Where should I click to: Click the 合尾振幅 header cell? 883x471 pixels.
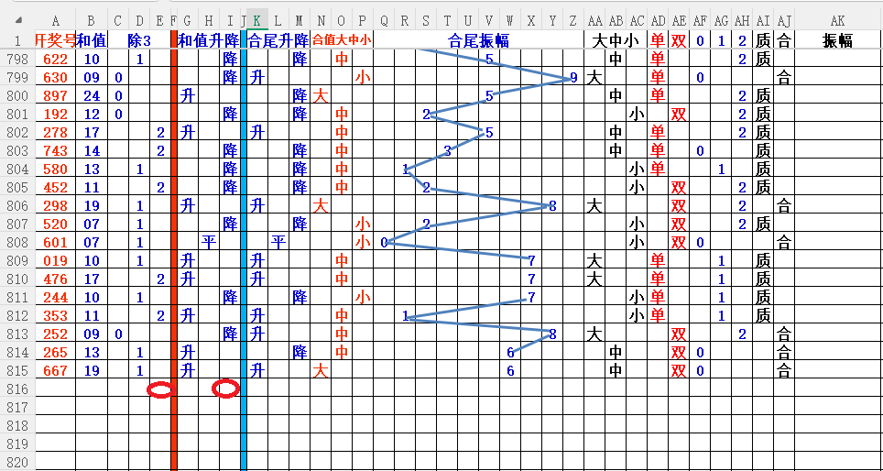tap(478, 40)
